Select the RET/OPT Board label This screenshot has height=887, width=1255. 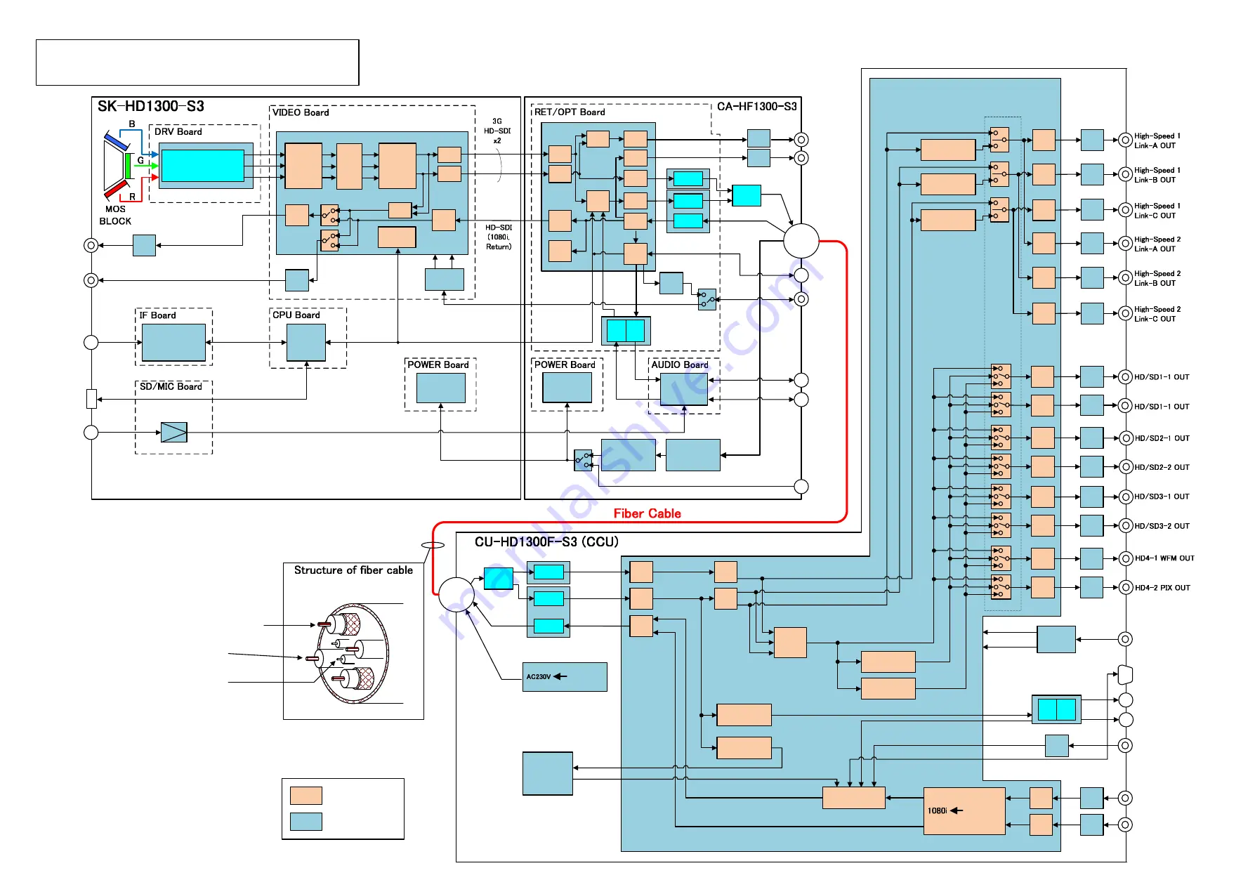point(570,112)
